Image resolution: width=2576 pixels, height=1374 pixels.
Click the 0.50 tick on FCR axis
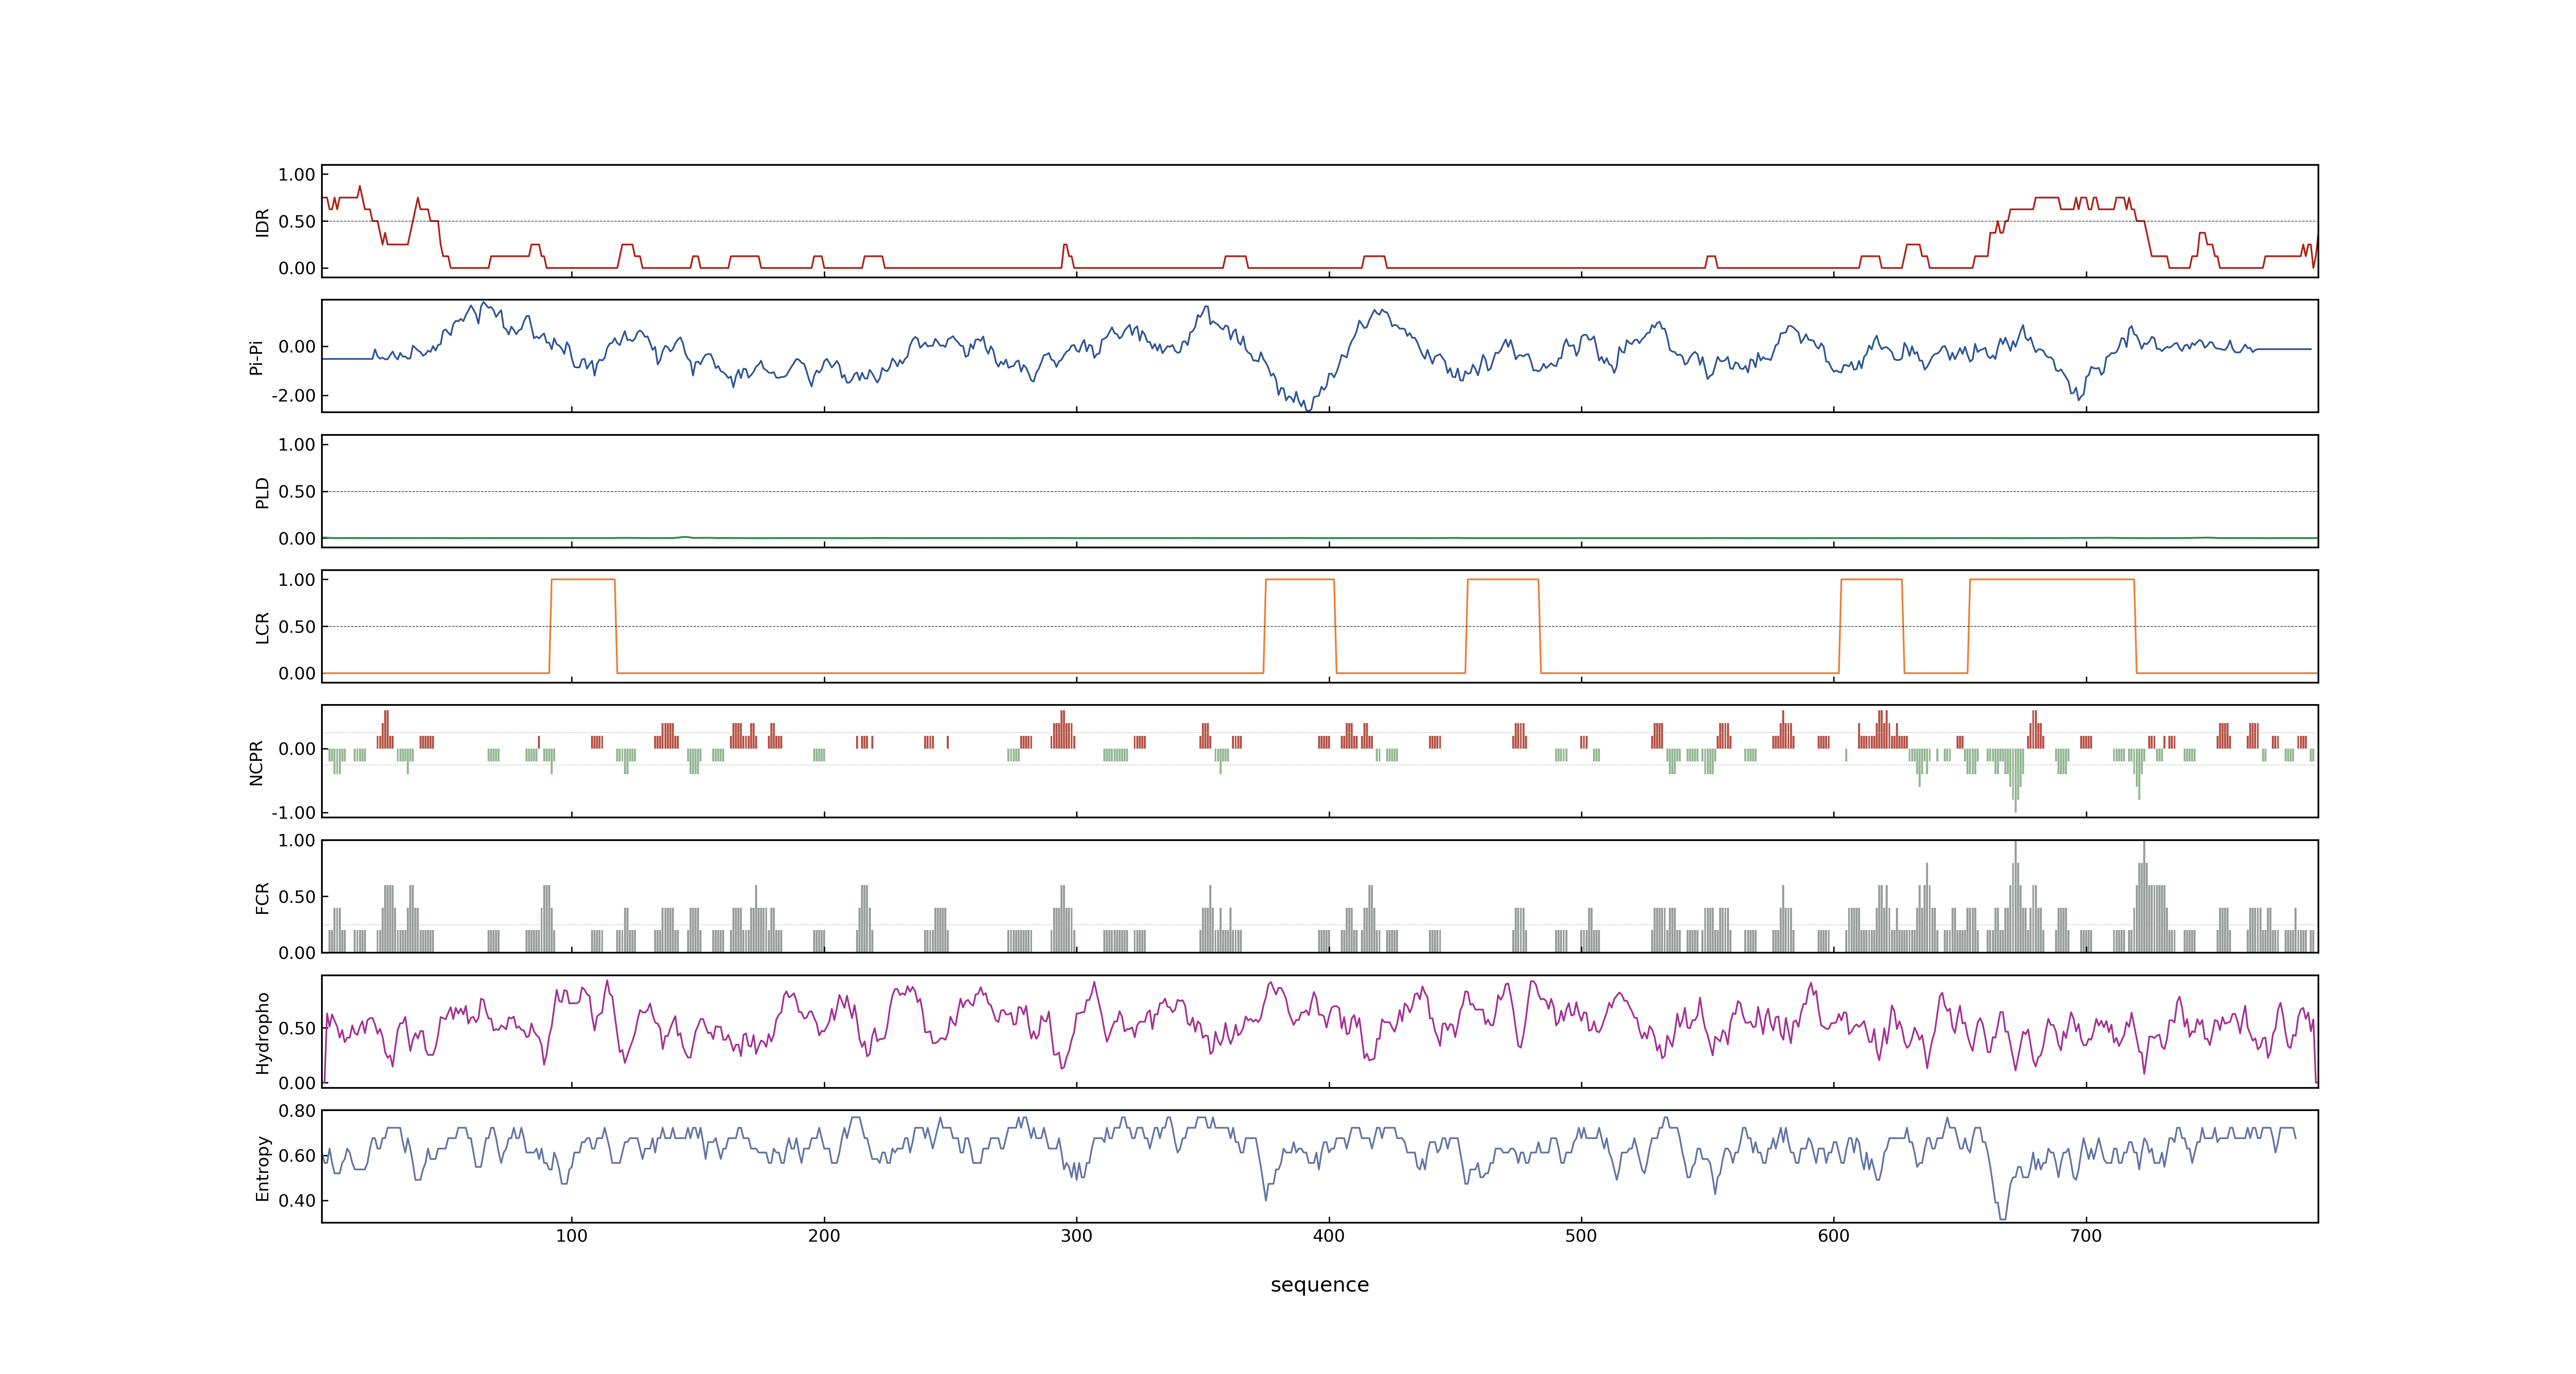click(297, 897)
